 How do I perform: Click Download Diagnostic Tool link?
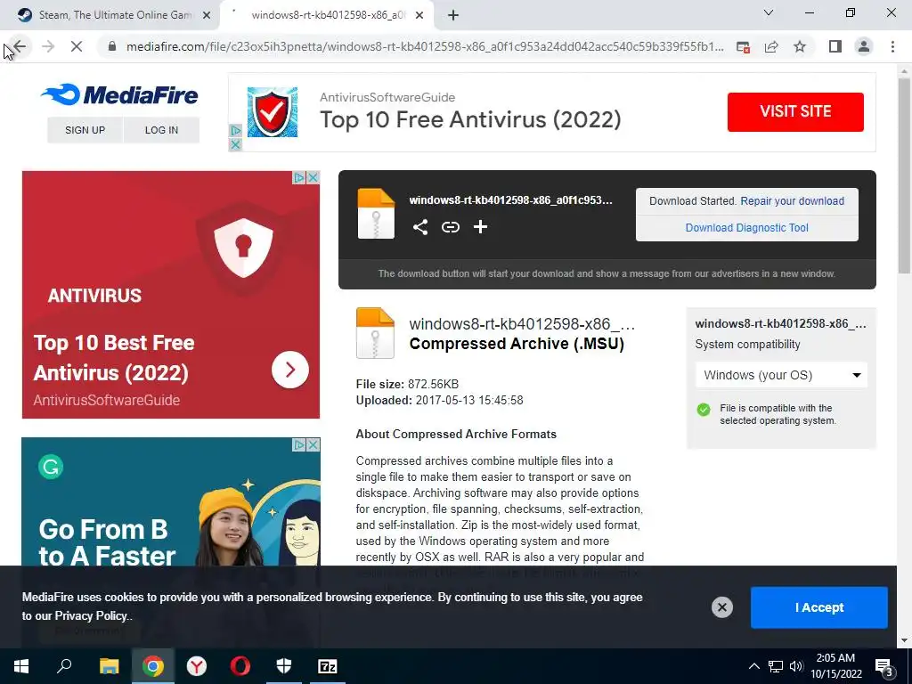click(x=747, y=228)
